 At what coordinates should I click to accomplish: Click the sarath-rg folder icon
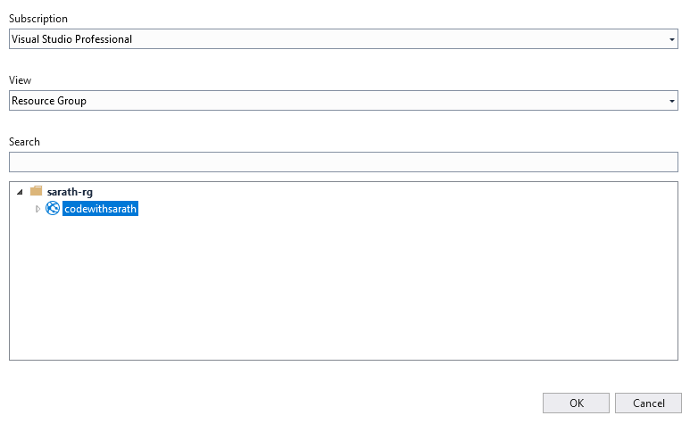click(x=36, y=191)
